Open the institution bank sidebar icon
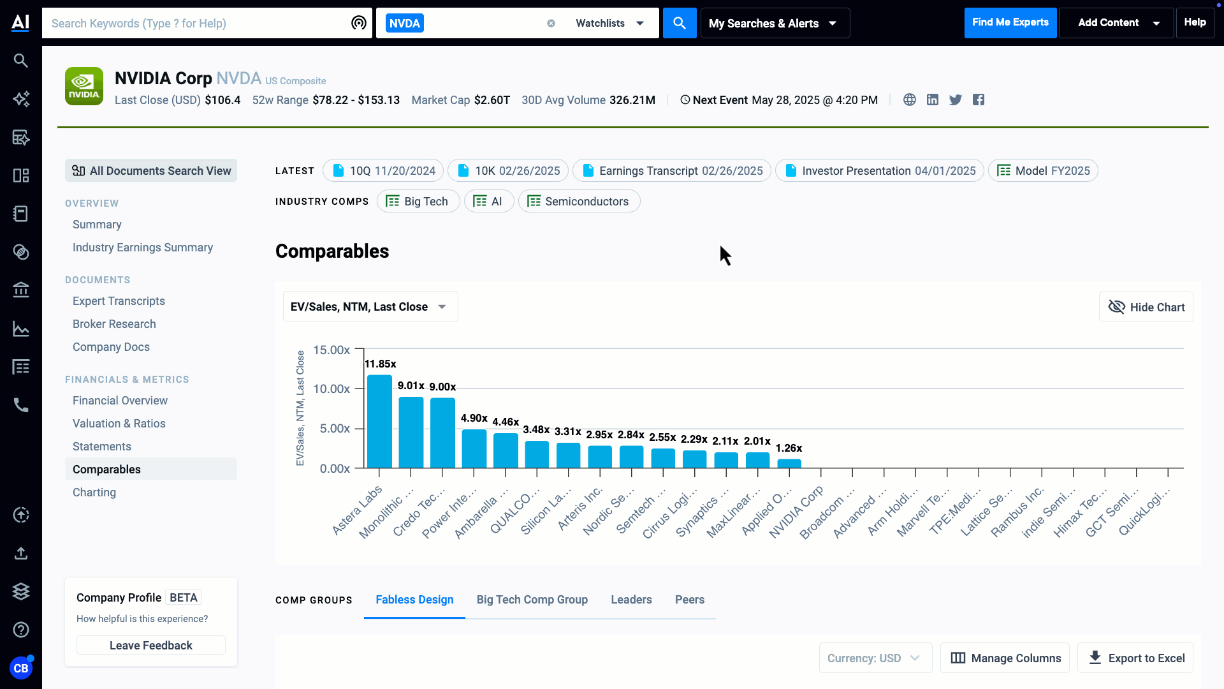The width and height of the screenshot is (1224, 689). point(21,290)
